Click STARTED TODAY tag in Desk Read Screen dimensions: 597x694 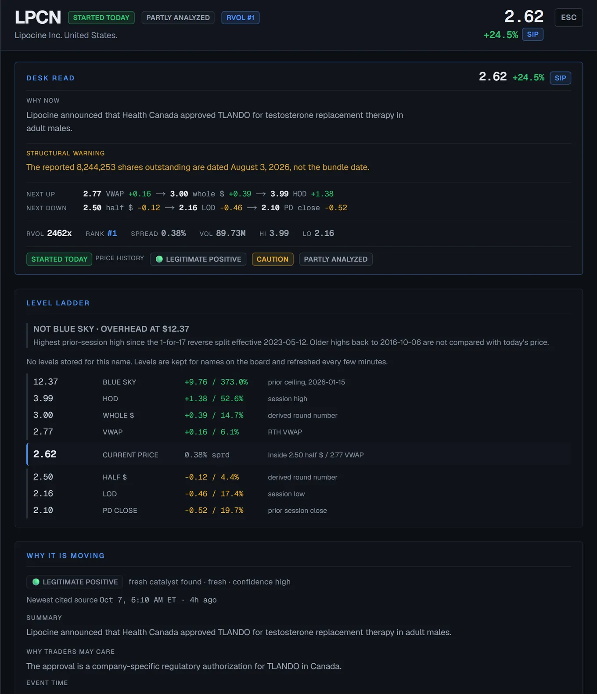59,259
